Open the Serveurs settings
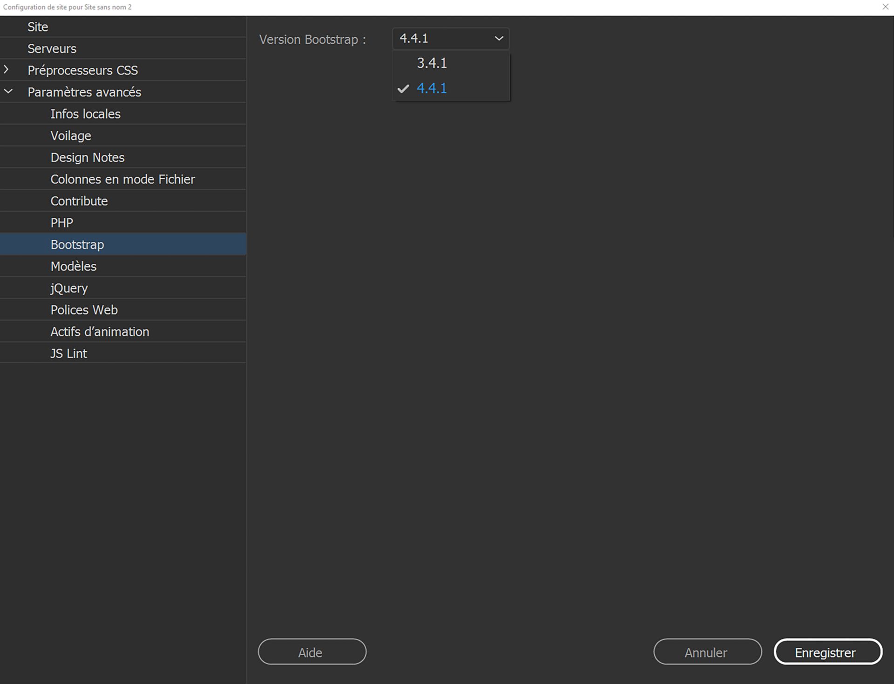 tap(52, 48)
